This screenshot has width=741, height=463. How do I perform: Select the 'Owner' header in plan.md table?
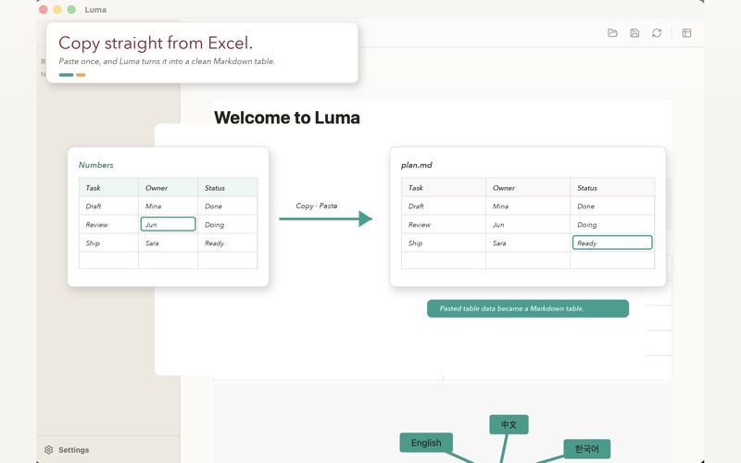tap(528, 188)
